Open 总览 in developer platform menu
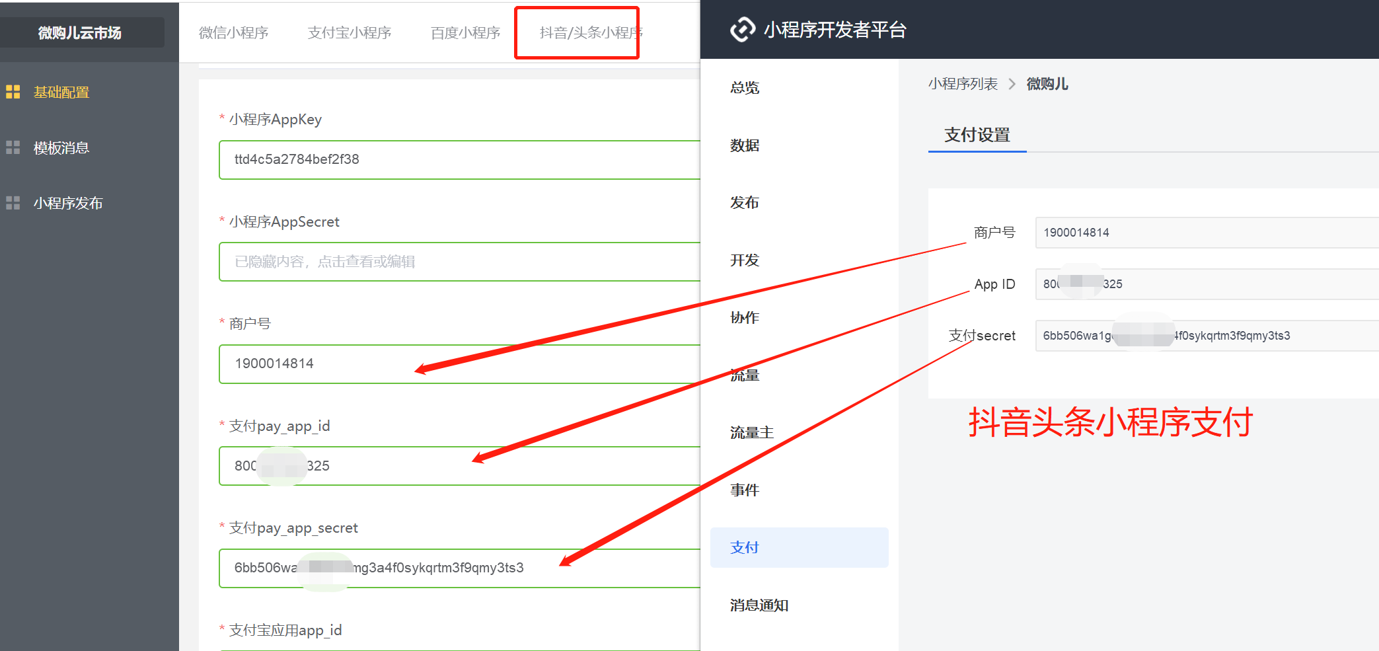Image resolution: width=1379 pixels, height=651 pixels. pyautogui.click(x=745, y=87)
